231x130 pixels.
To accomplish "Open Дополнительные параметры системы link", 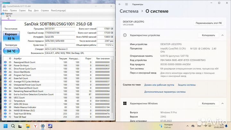I will coord(165,92).
